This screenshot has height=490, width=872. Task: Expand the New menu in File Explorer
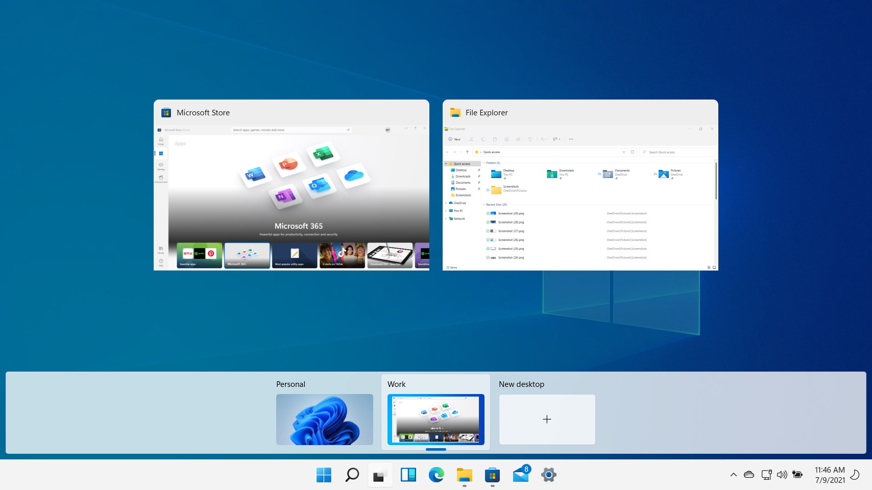pos(454,139)
